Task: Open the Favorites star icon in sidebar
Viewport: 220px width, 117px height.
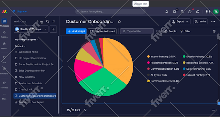Action: click(x=4, y=83)
